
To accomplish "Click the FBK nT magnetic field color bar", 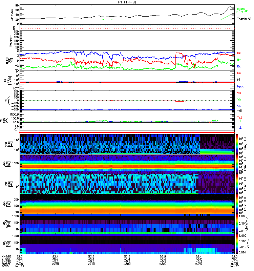I will (x=237, y=244).
